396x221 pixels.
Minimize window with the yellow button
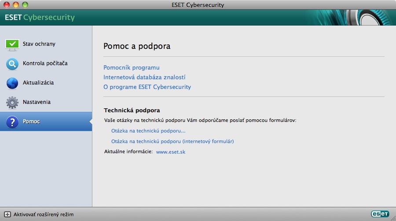[16, 5]
